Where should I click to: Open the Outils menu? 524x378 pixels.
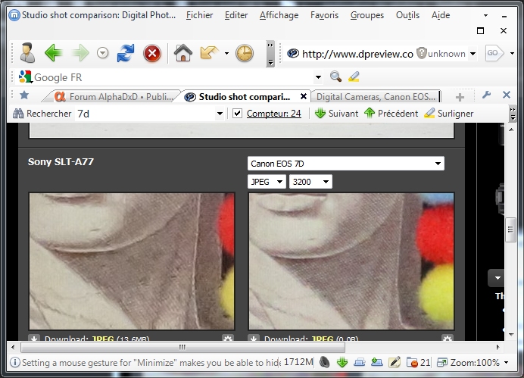click(407, 15)
